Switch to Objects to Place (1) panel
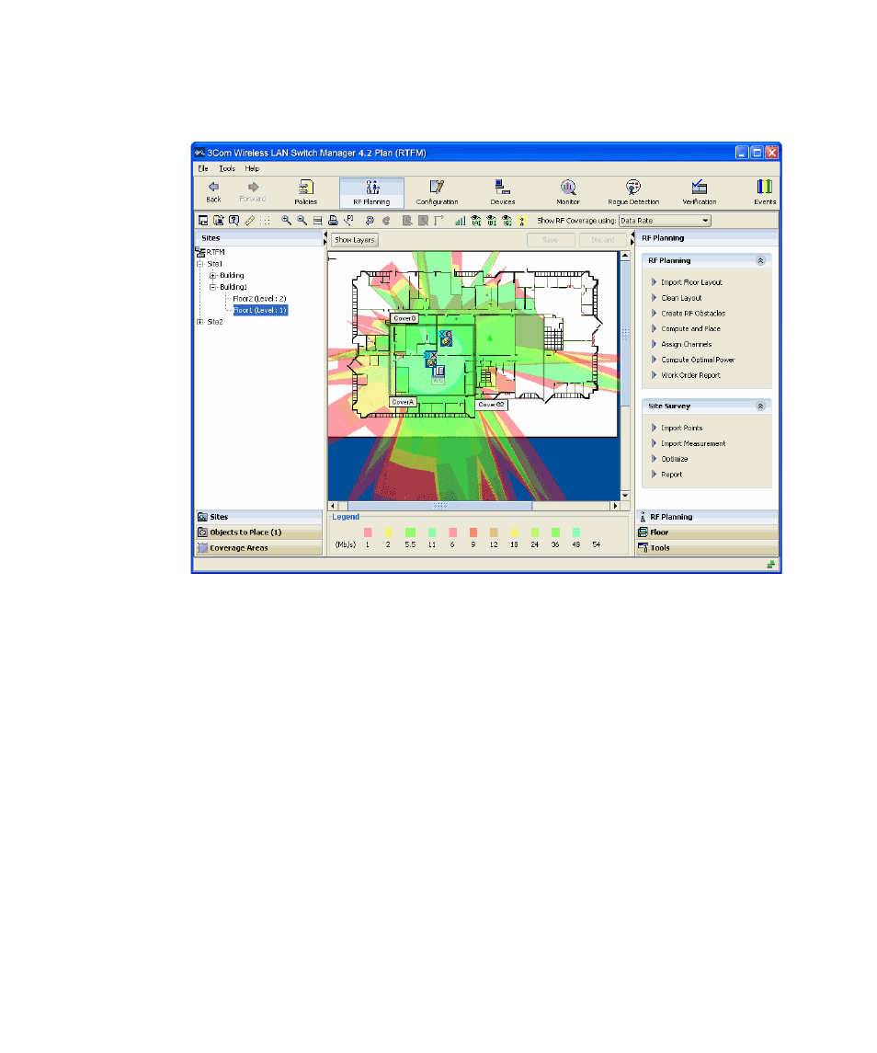 [259, 532]
